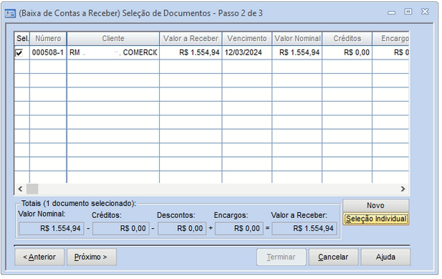Click the Valor a Receber total field
442x279 pixels.
pyautogui.click(x=304, y=228)
